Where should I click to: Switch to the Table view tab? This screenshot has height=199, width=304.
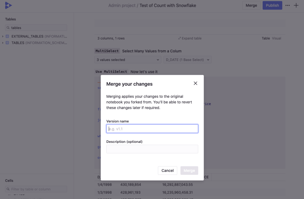[266, 38]
